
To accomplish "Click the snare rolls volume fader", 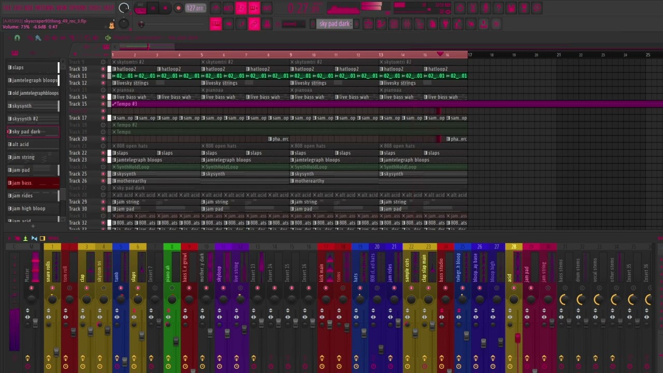I will (56, 352).
